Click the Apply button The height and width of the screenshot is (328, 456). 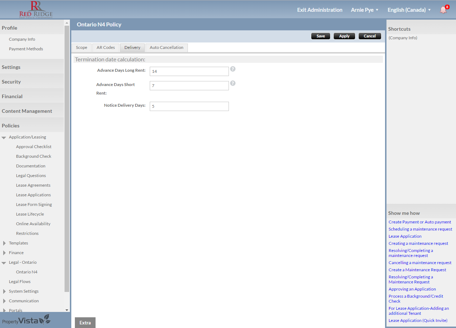point(344,36)
